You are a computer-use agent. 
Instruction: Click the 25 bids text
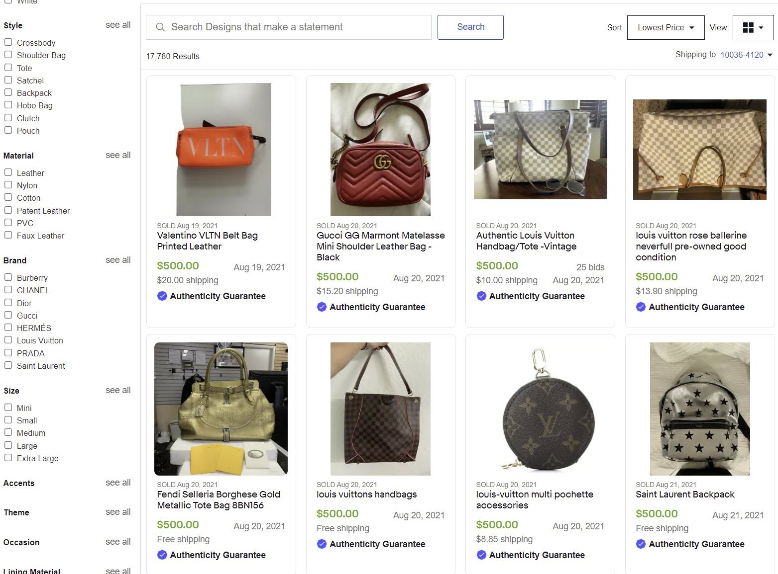pyautogui.click(x=590, y=267)
